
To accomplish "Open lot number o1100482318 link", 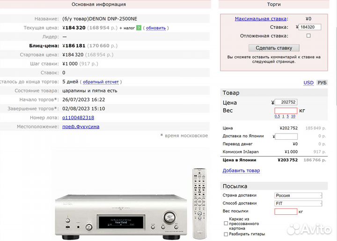I will click(x=78, y=118).
